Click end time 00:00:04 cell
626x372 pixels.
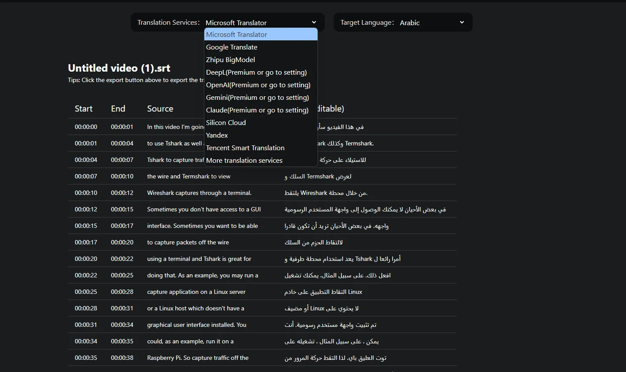pos(122,143)
